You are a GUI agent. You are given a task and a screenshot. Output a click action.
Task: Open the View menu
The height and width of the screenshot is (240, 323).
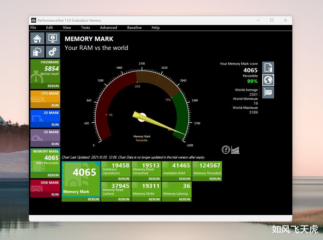[67, 28]
